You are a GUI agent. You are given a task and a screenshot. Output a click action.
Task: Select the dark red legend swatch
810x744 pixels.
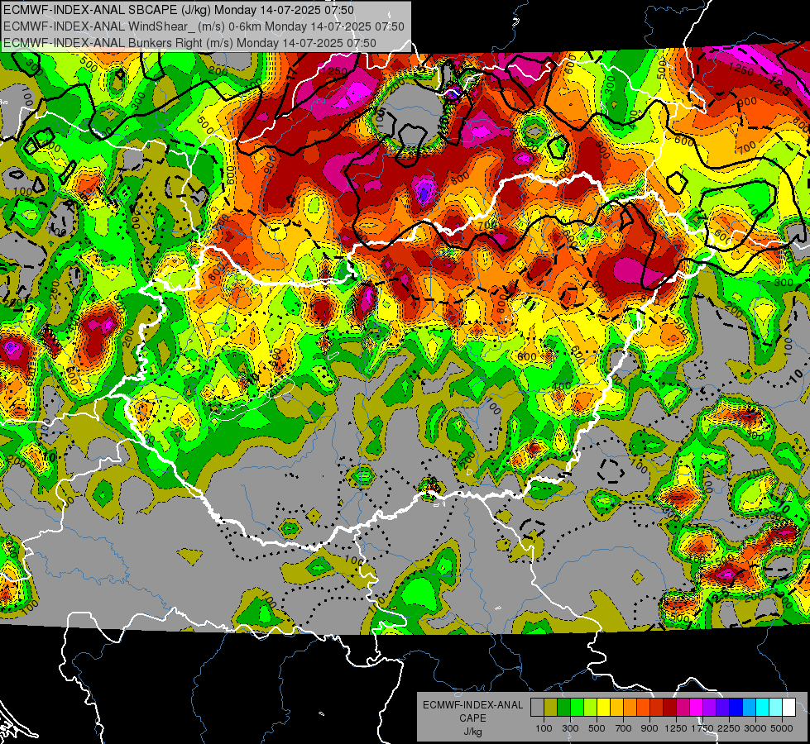pyautogui.click(x=669, y=708)
